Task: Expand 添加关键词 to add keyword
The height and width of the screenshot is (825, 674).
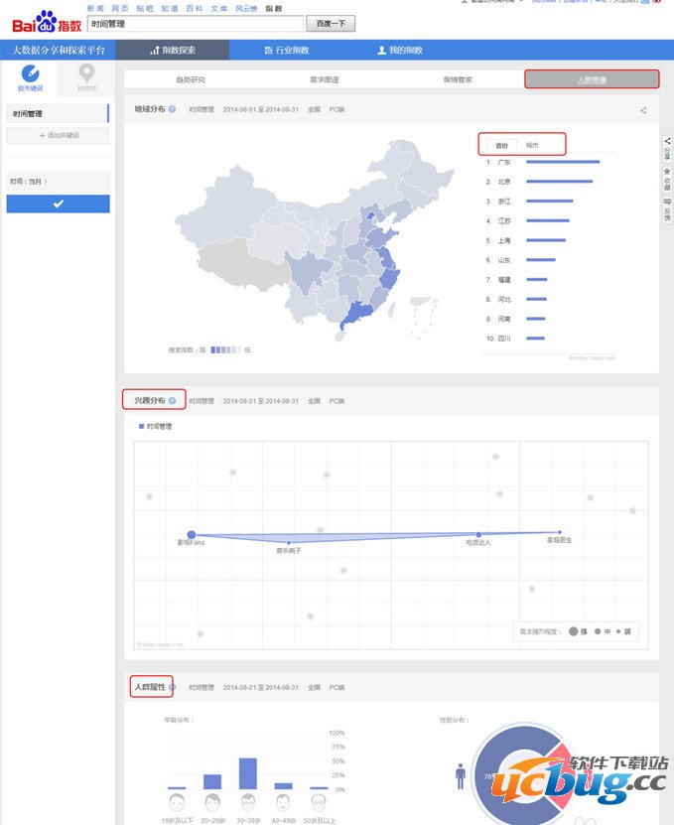Action: tap(58, 135)
